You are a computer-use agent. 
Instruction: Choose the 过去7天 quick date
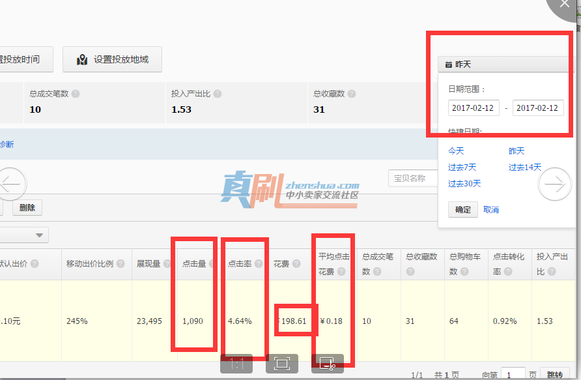point(462,168)
